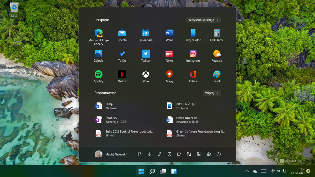Open the Pogoda weather app
The image size is (315, 177).
click(x=217, y=56)
